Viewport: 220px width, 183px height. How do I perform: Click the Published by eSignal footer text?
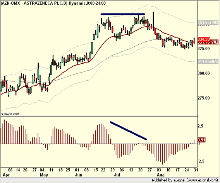pyautogui.click(x=185, y=180)
